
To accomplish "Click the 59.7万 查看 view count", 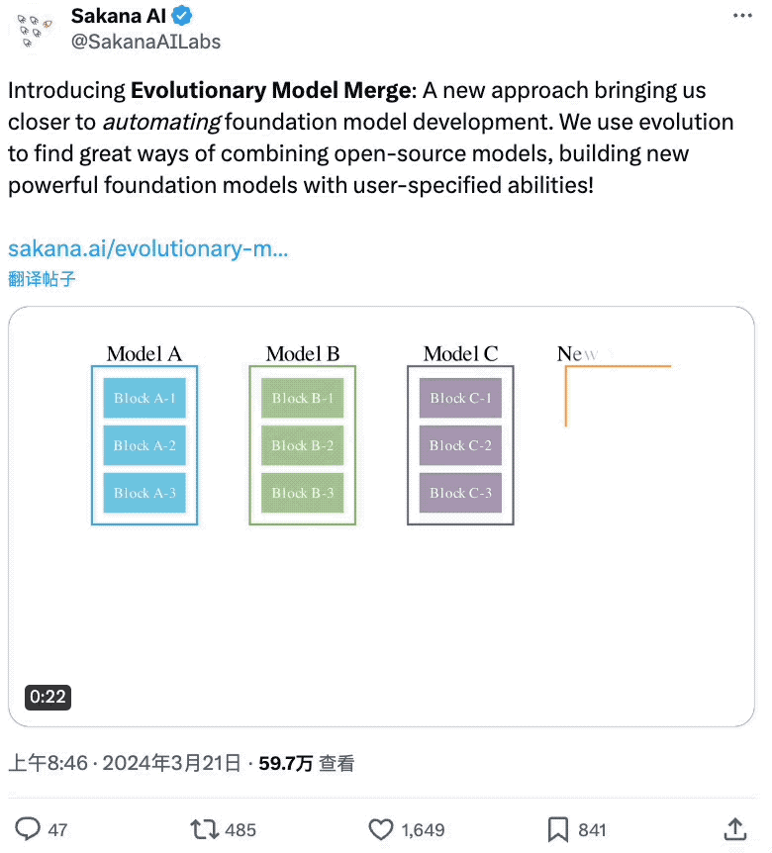I will pyautogui.click(x=307, y=763).
